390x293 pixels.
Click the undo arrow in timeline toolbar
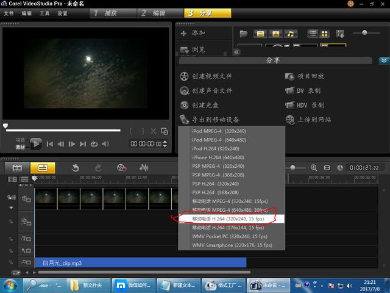[x=76, y=167]
